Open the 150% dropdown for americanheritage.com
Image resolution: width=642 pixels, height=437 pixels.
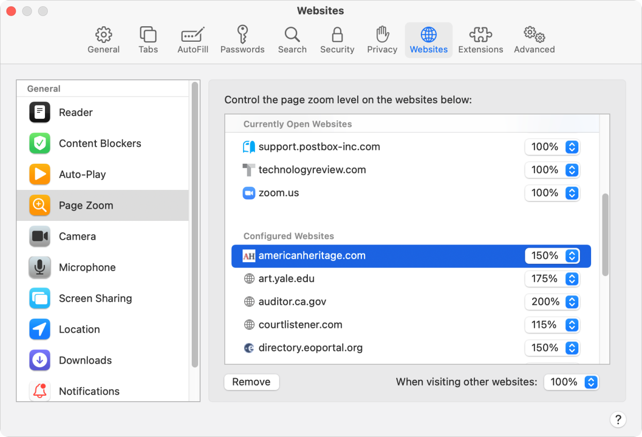[552, 256]
